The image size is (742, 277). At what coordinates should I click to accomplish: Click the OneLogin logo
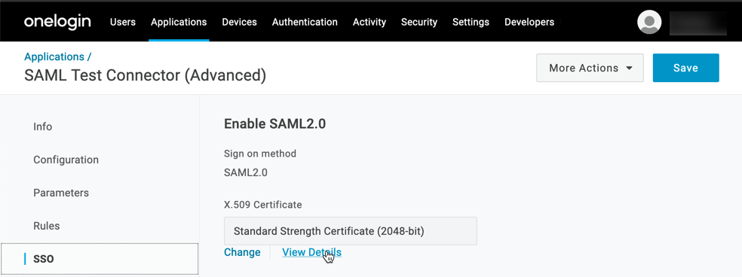pos(57,22)
